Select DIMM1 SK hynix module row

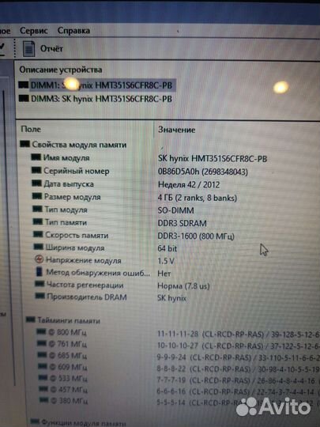(x=101, y=85)
